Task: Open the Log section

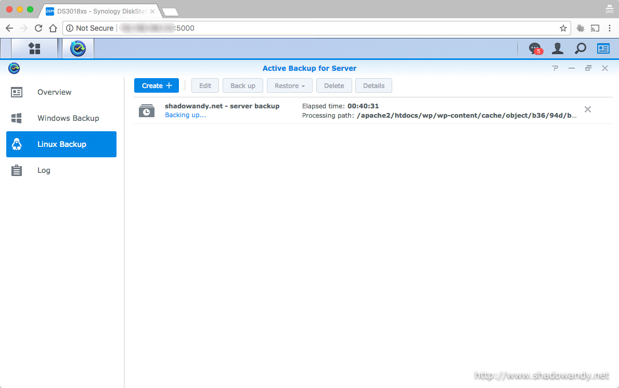Action: point(61,170)
